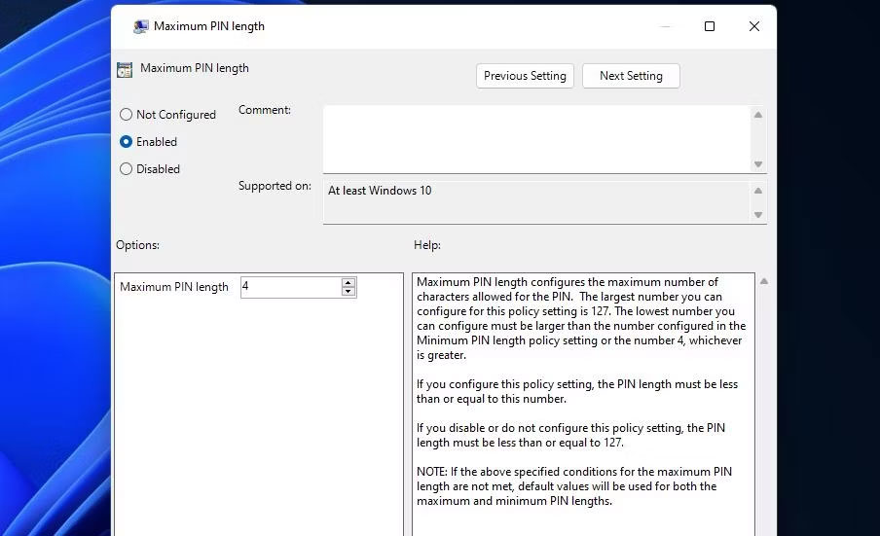Viewport: 880px width, 536px height.
Task: Select the Disabled radio button
Action: (x=126, y=169)
